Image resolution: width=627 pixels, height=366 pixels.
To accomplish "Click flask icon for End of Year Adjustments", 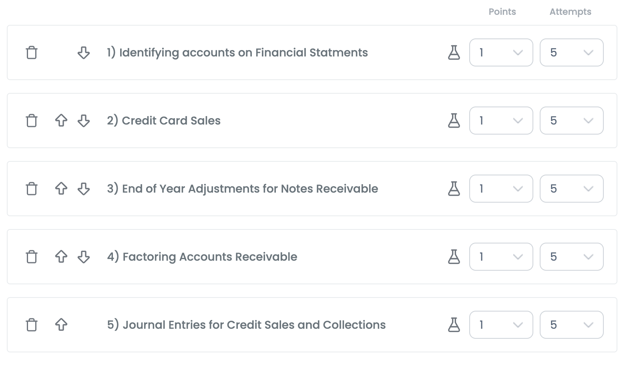I will 454,189.
